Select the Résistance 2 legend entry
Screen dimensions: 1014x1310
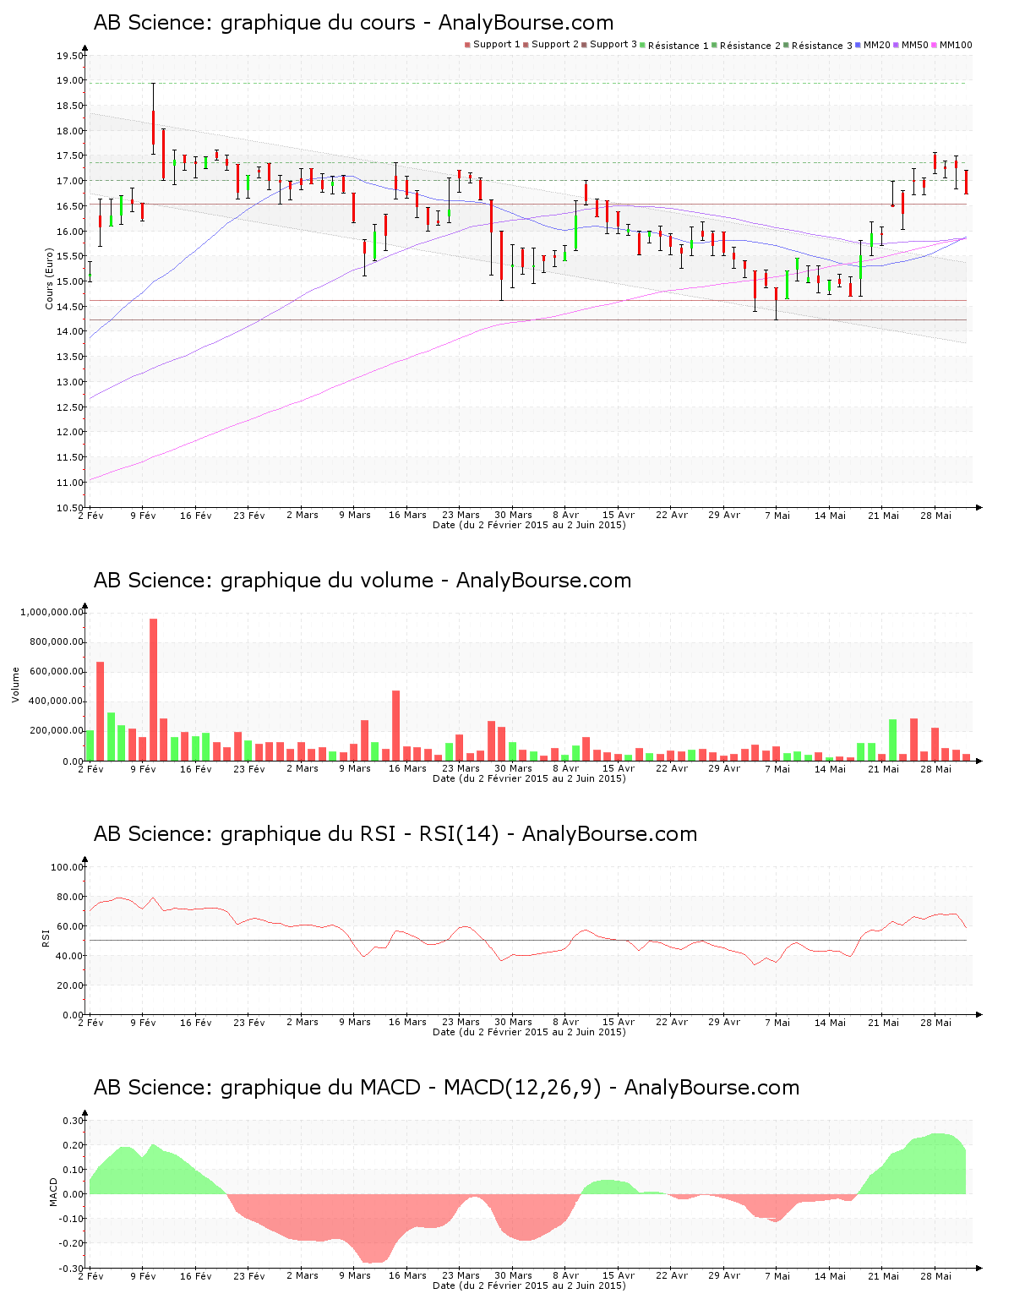click(x=746, y=46)
